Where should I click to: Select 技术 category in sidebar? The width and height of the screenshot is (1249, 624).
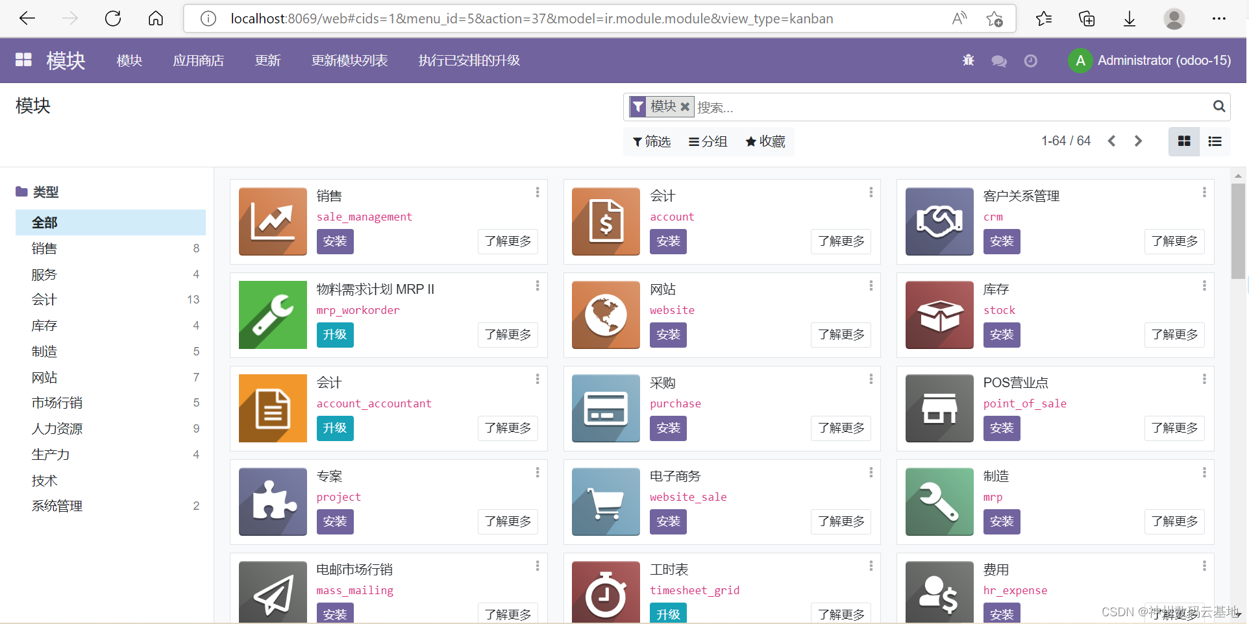click(x=110, y=481)
